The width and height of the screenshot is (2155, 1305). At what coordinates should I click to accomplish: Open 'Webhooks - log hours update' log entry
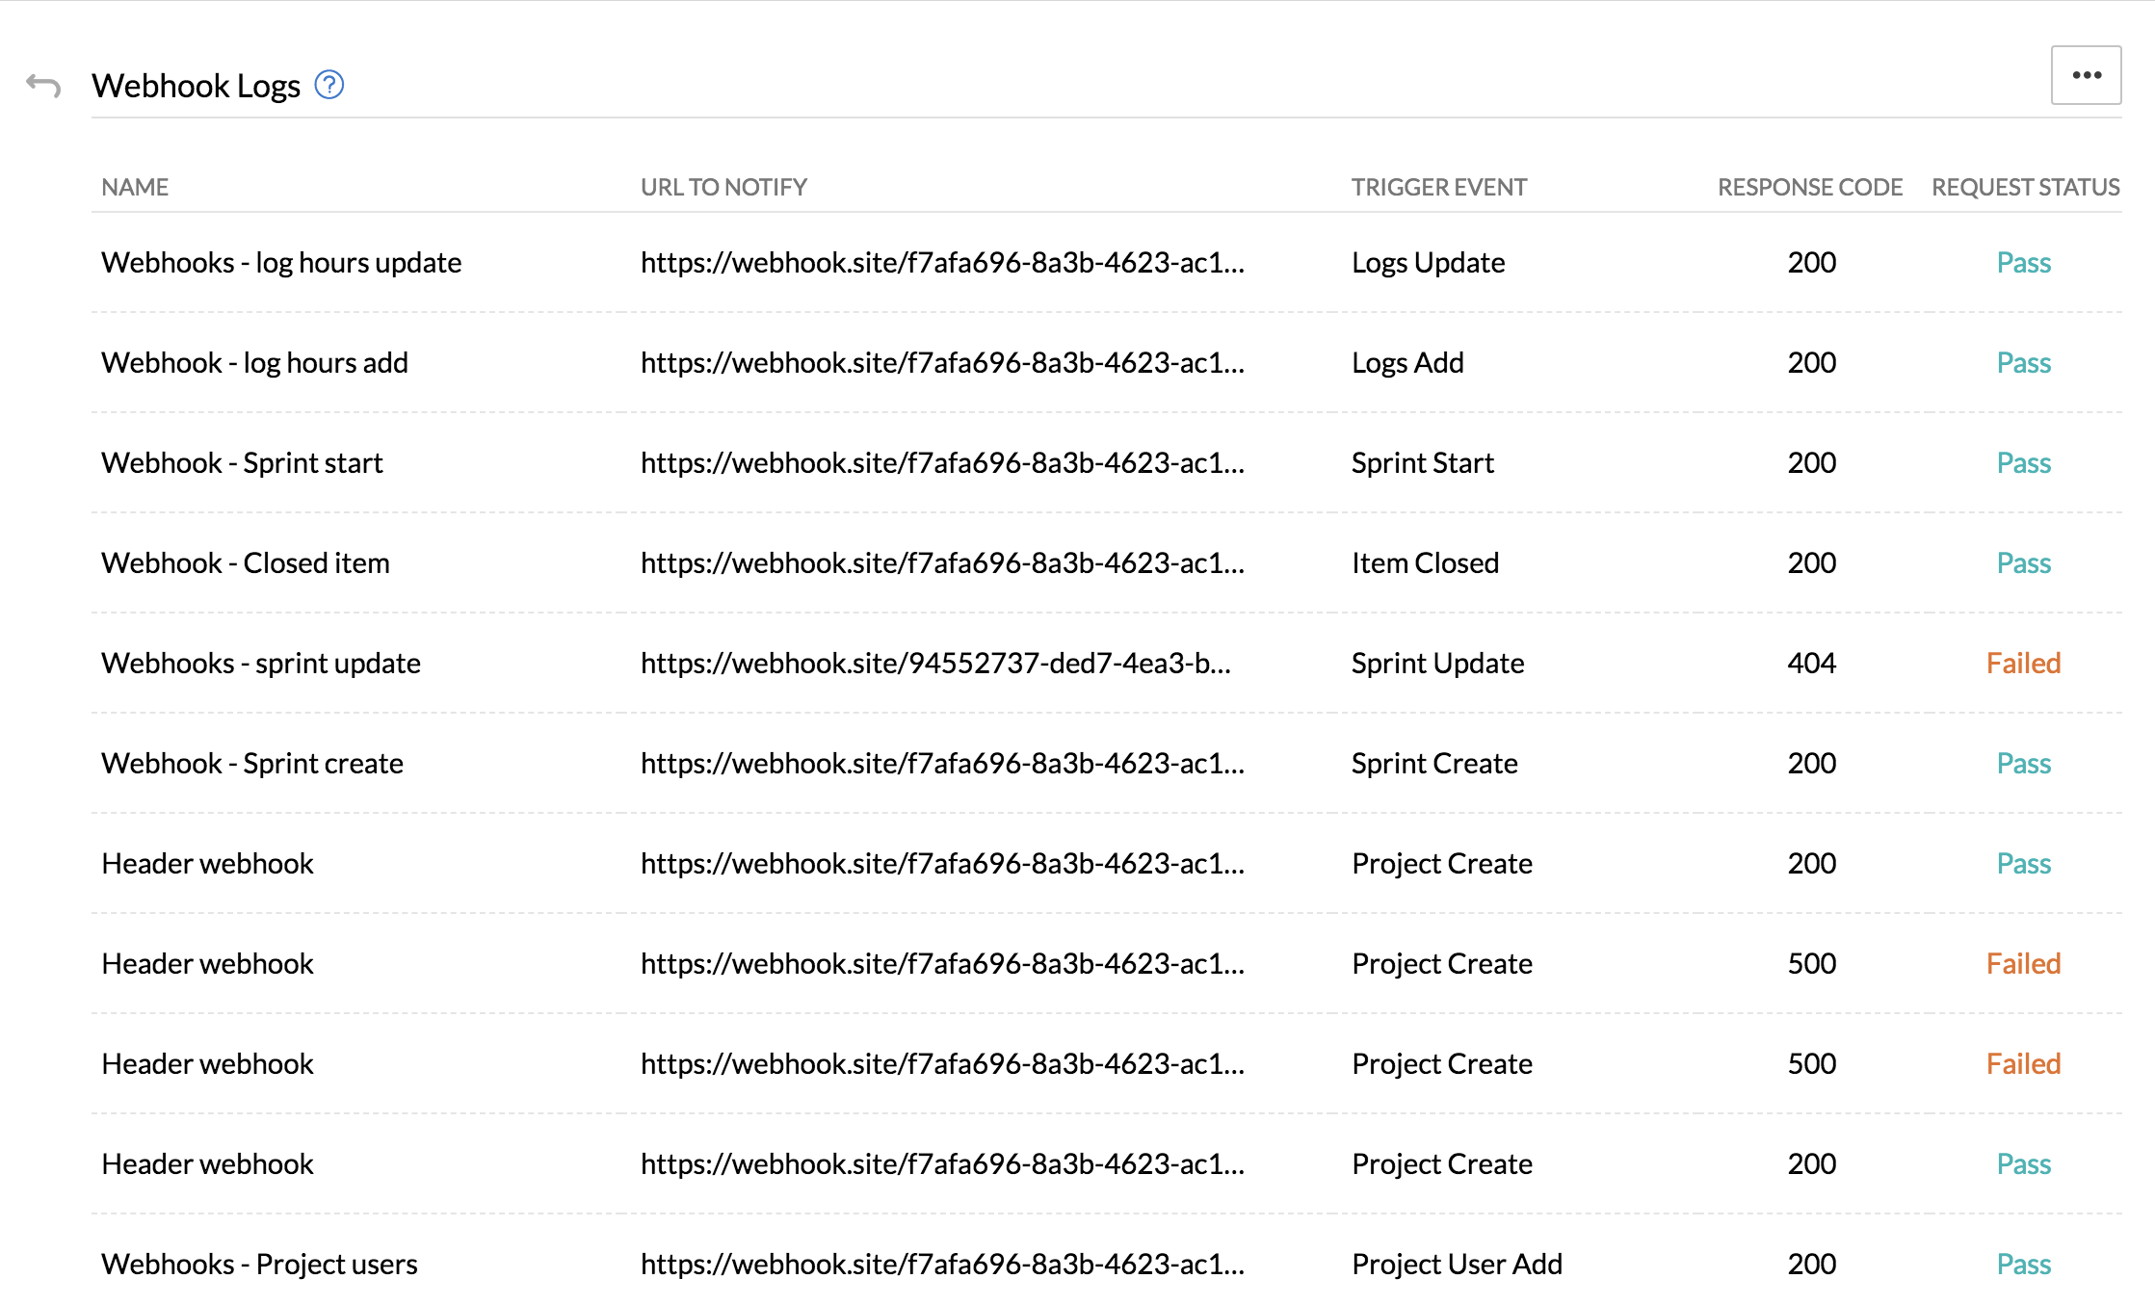[x=281, y=263]
